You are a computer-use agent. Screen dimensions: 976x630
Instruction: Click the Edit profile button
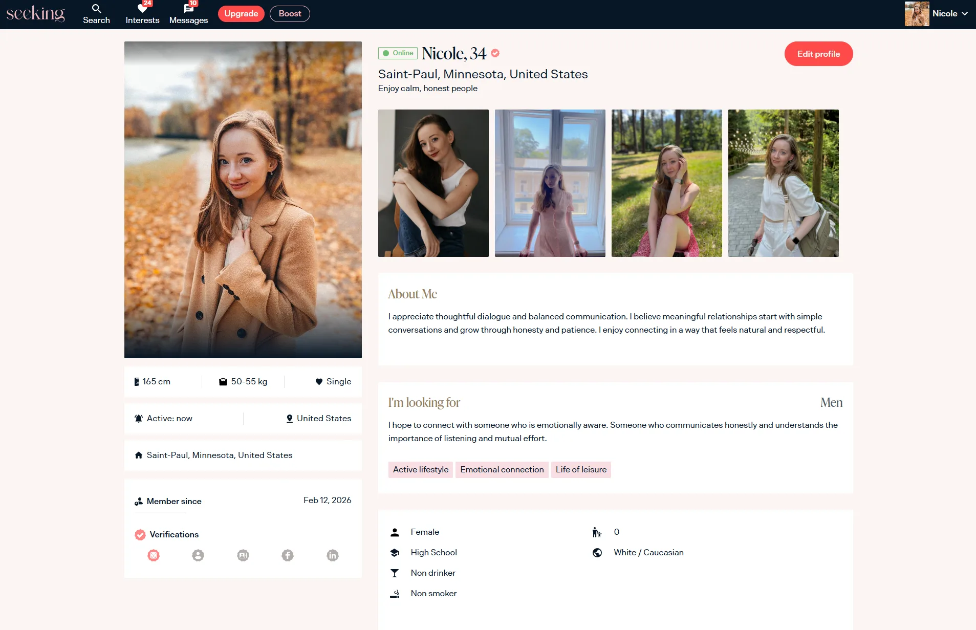(x=818, y=54)
